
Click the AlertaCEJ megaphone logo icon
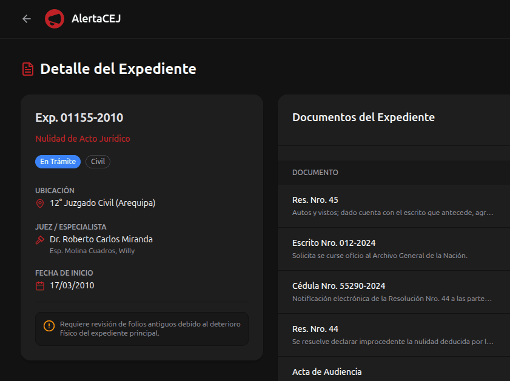click(x=55, y=18)
